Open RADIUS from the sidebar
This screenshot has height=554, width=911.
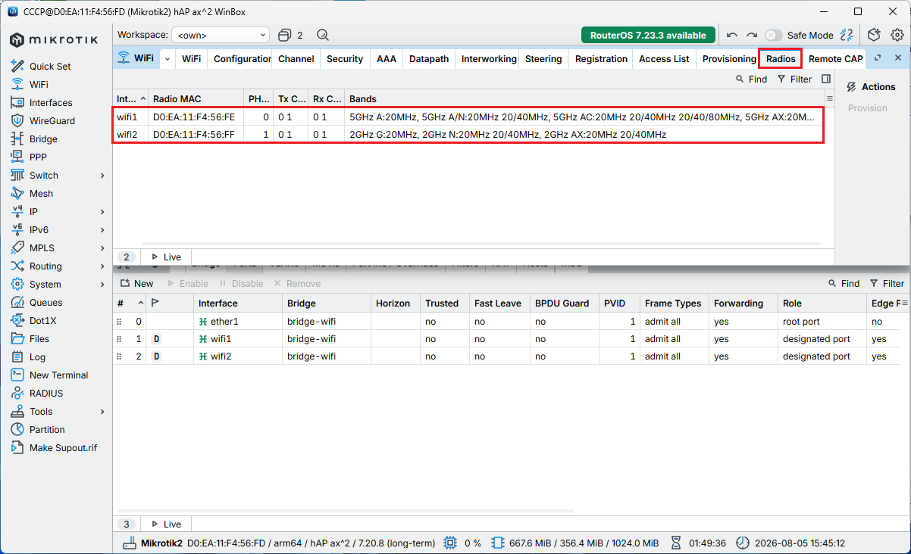[x=46, y=393]
